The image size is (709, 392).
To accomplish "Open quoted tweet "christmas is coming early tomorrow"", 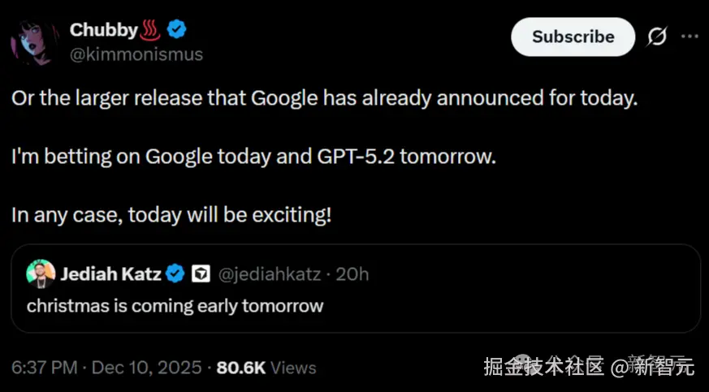I will tap(175, 306).
